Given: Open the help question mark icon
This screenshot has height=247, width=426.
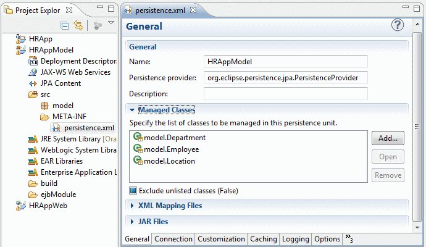Looking at the screenshot, I should click(x=398, y=25).
